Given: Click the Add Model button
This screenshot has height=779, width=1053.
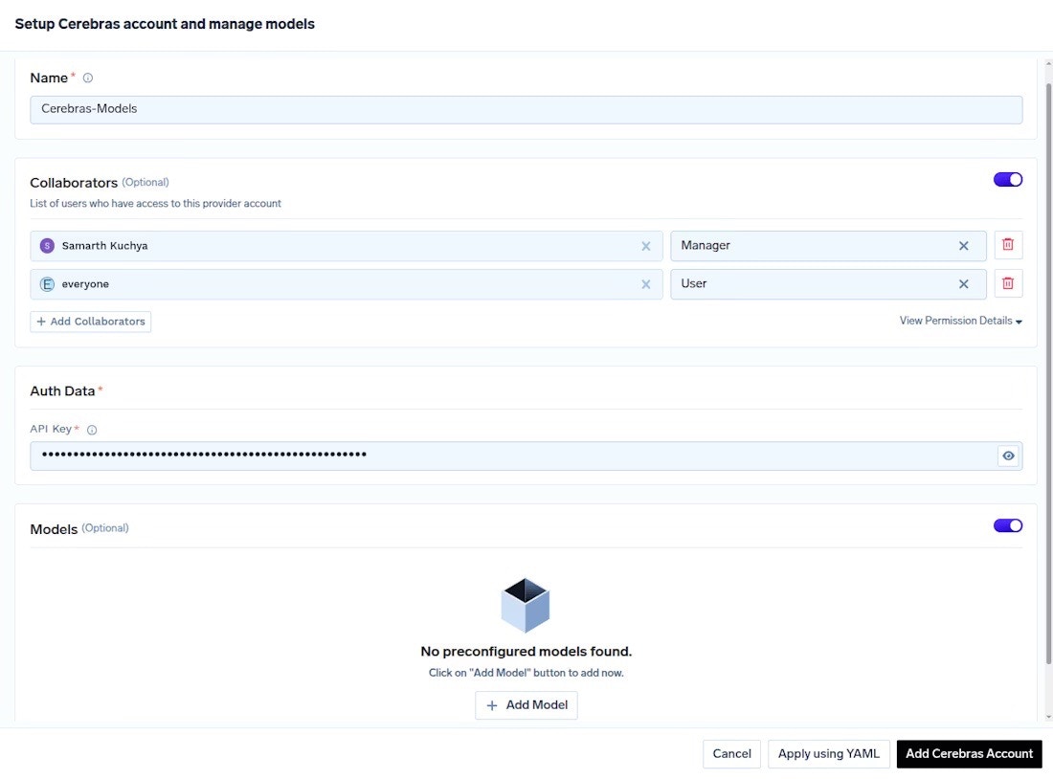Looking at the screenshot, I should pyautogui.click(x=526, y=705).
